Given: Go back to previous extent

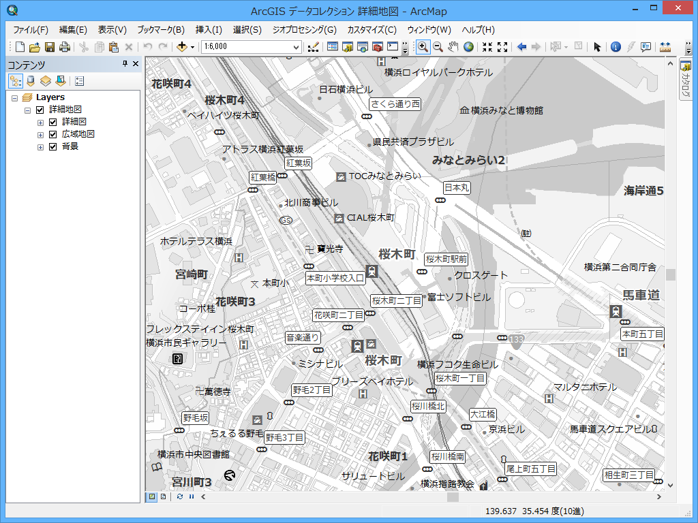Looking at the screenshot, I should (521, 47).
